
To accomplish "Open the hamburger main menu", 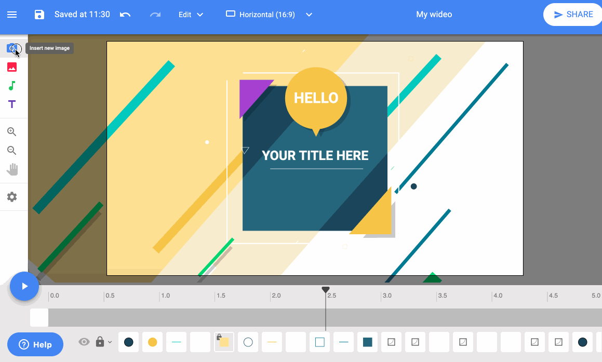I will point(12,15).
